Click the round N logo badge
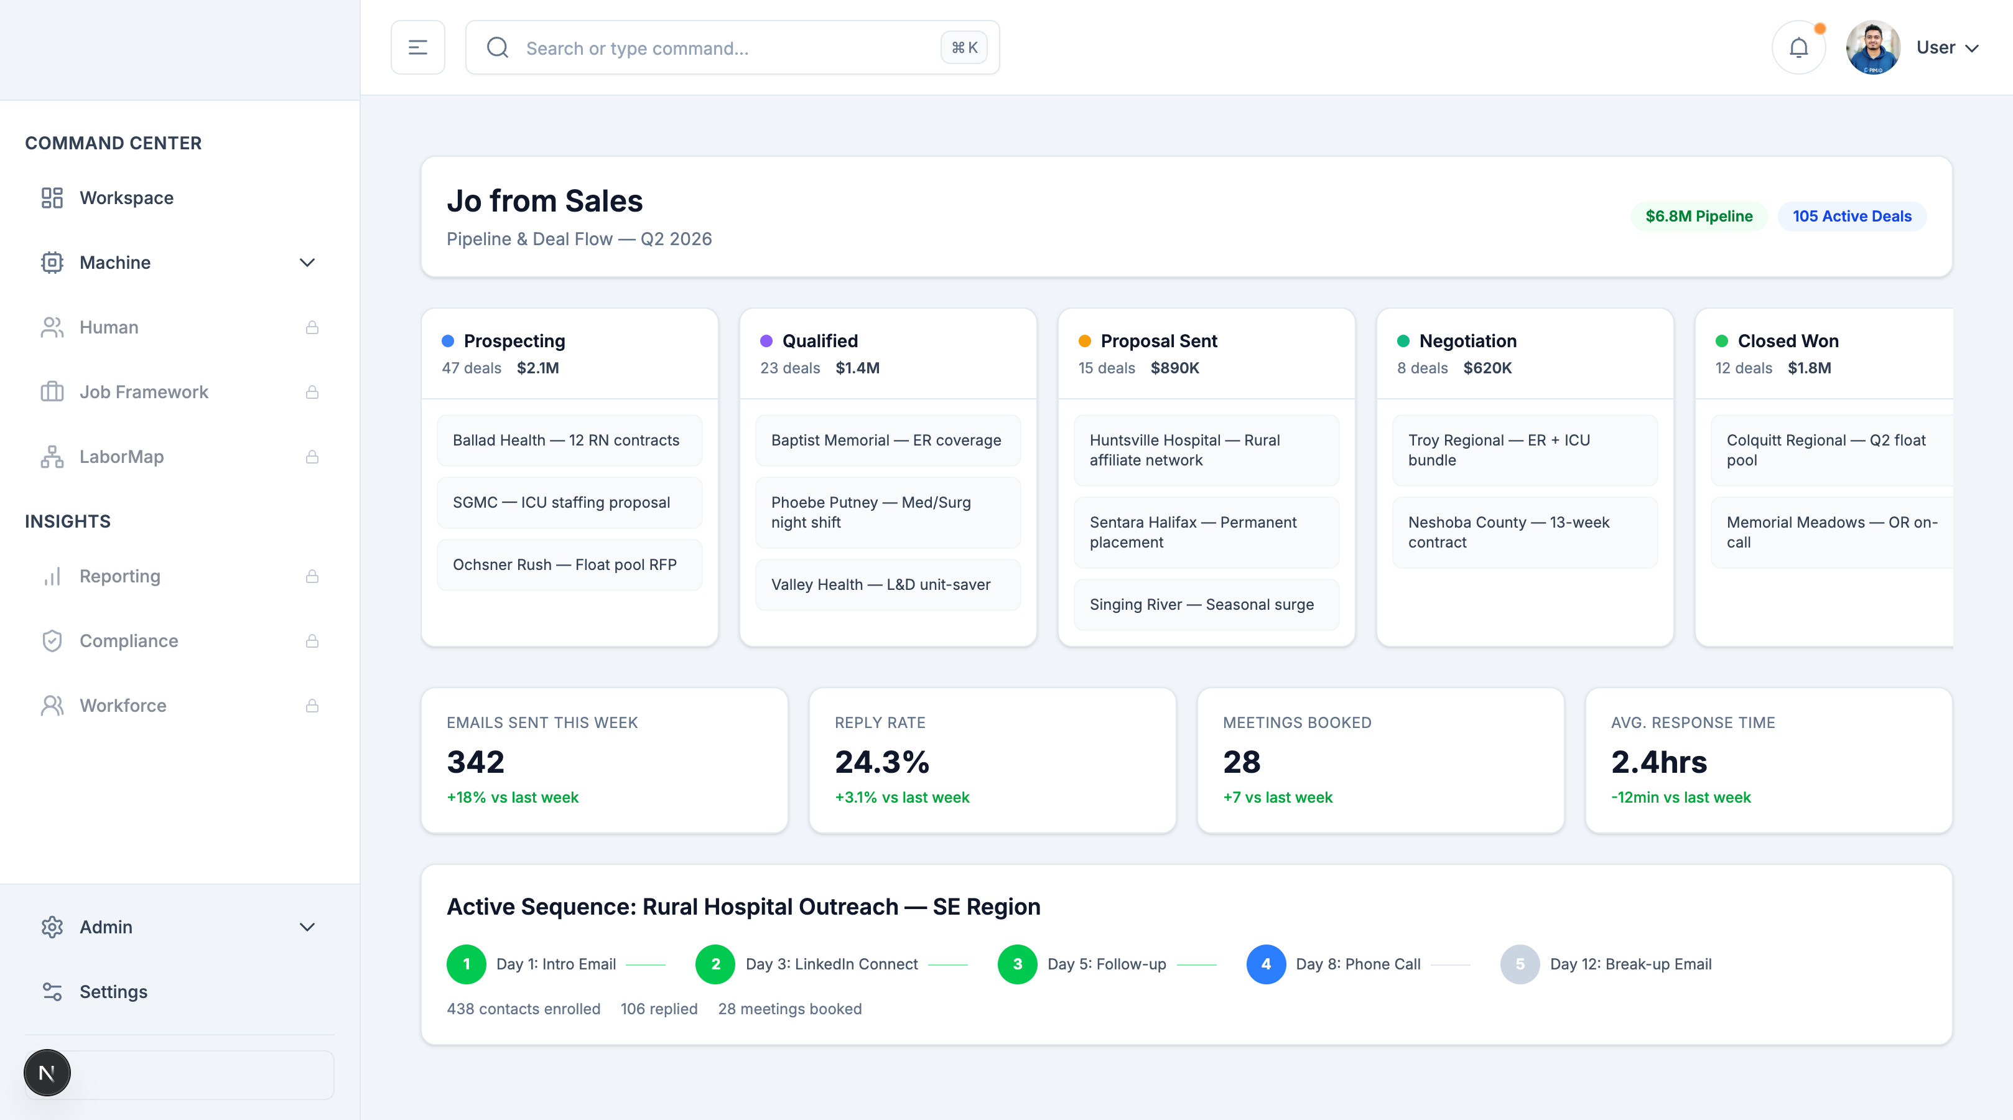Image resolution: width=2013 pixels, height=1120 pixels. [x=47, y=1072]
